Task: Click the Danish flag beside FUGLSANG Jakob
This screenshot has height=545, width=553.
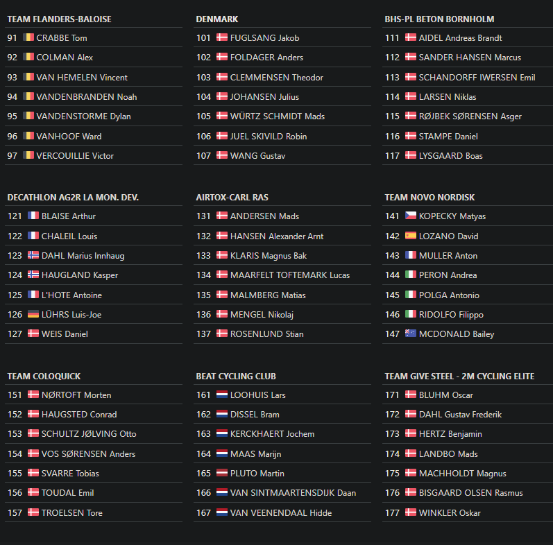Action: [222, 37]
